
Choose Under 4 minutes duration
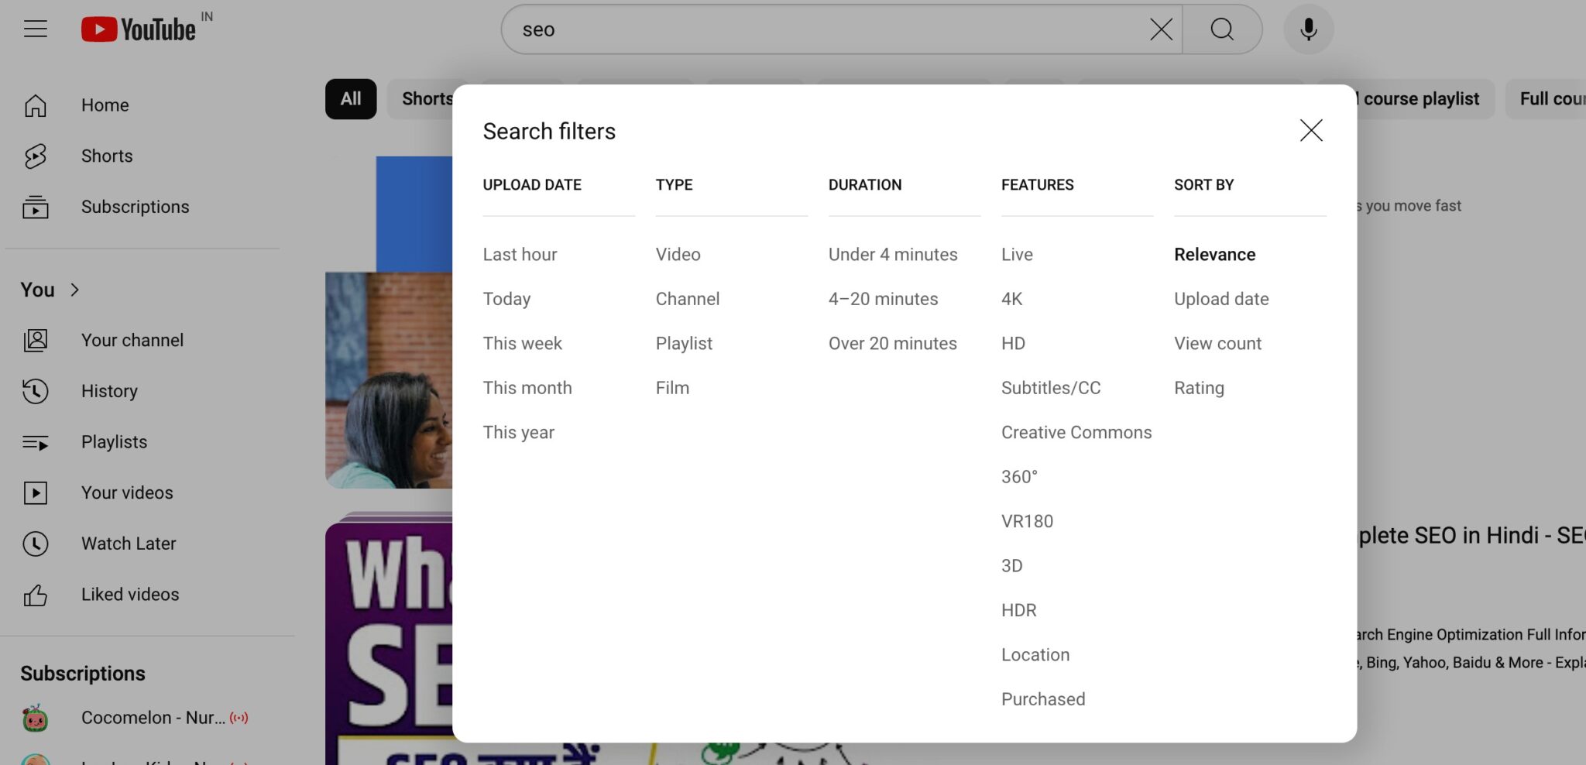[892, 254]
